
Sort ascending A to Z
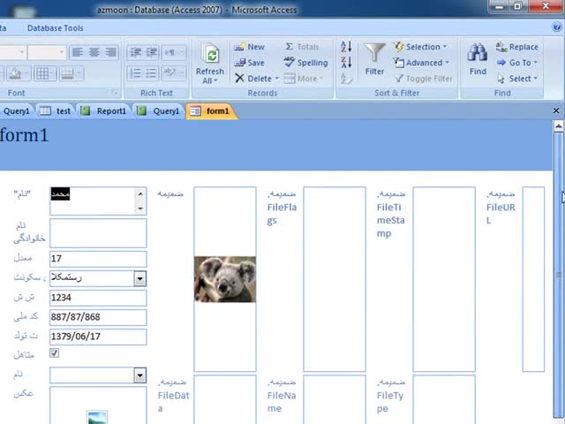pyautogui.click(x=346, y=47)
